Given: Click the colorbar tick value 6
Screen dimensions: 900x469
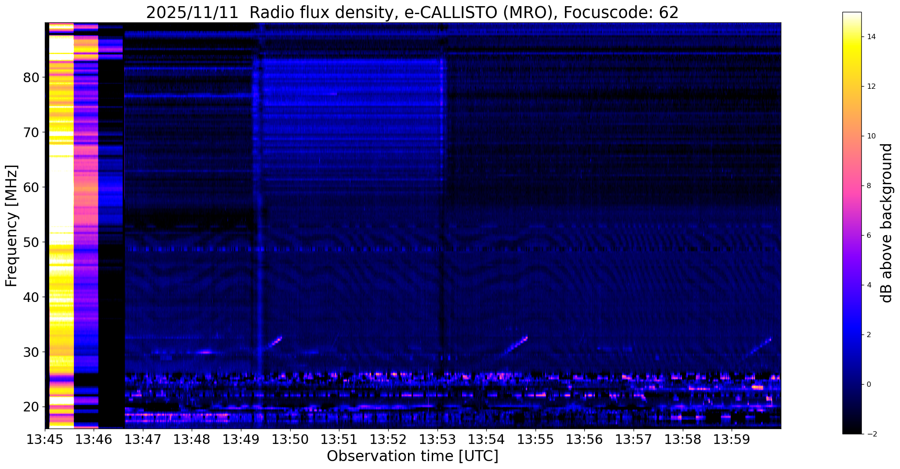Looking at the screenshot, I should (x=868, y=236).
